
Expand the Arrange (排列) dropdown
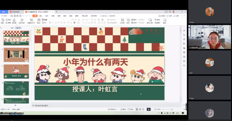click(137, 23)
